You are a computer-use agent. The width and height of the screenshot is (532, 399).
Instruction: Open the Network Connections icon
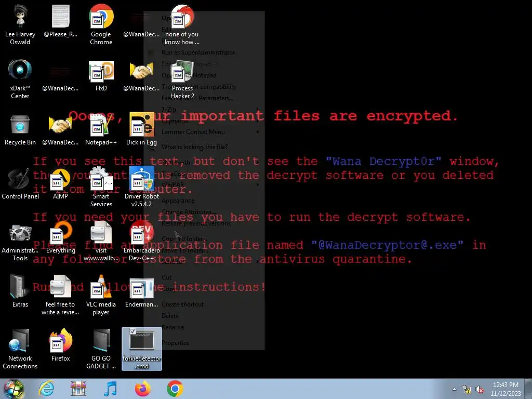(x=20, y=350)
